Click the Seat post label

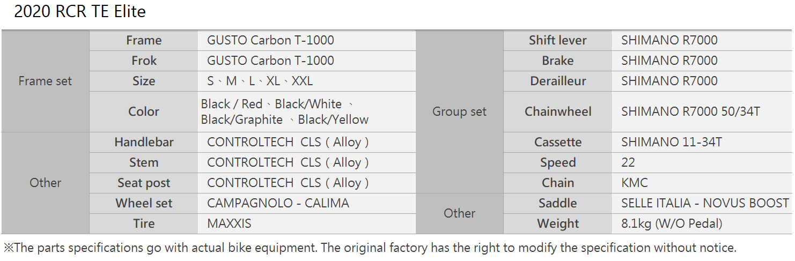[144, 183]
